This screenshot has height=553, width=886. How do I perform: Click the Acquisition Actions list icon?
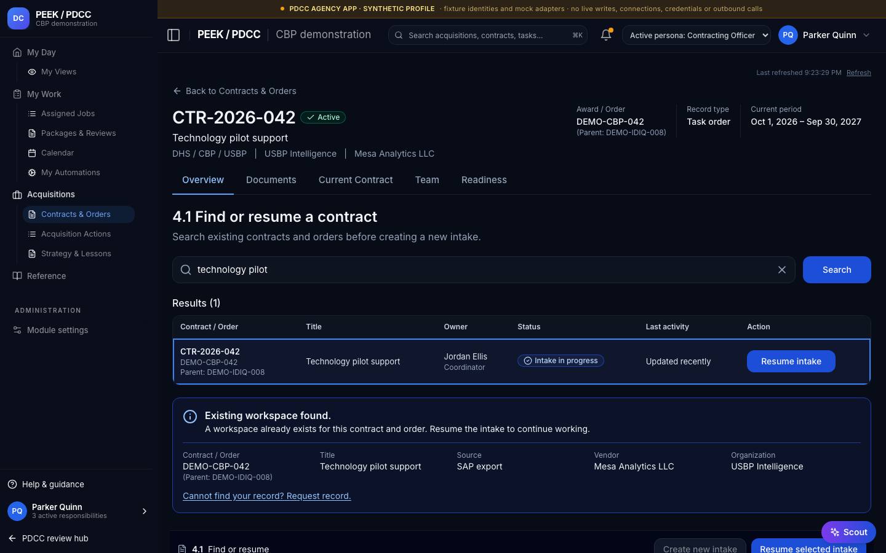click(32, 234)
